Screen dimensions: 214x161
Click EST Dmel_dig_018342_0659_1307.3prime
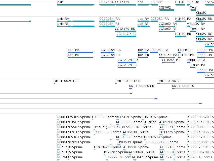(94, 130)
